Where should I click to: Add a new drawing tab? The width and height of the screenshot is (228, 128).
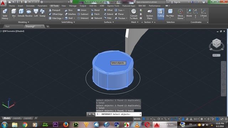click(x=48, y=26)
